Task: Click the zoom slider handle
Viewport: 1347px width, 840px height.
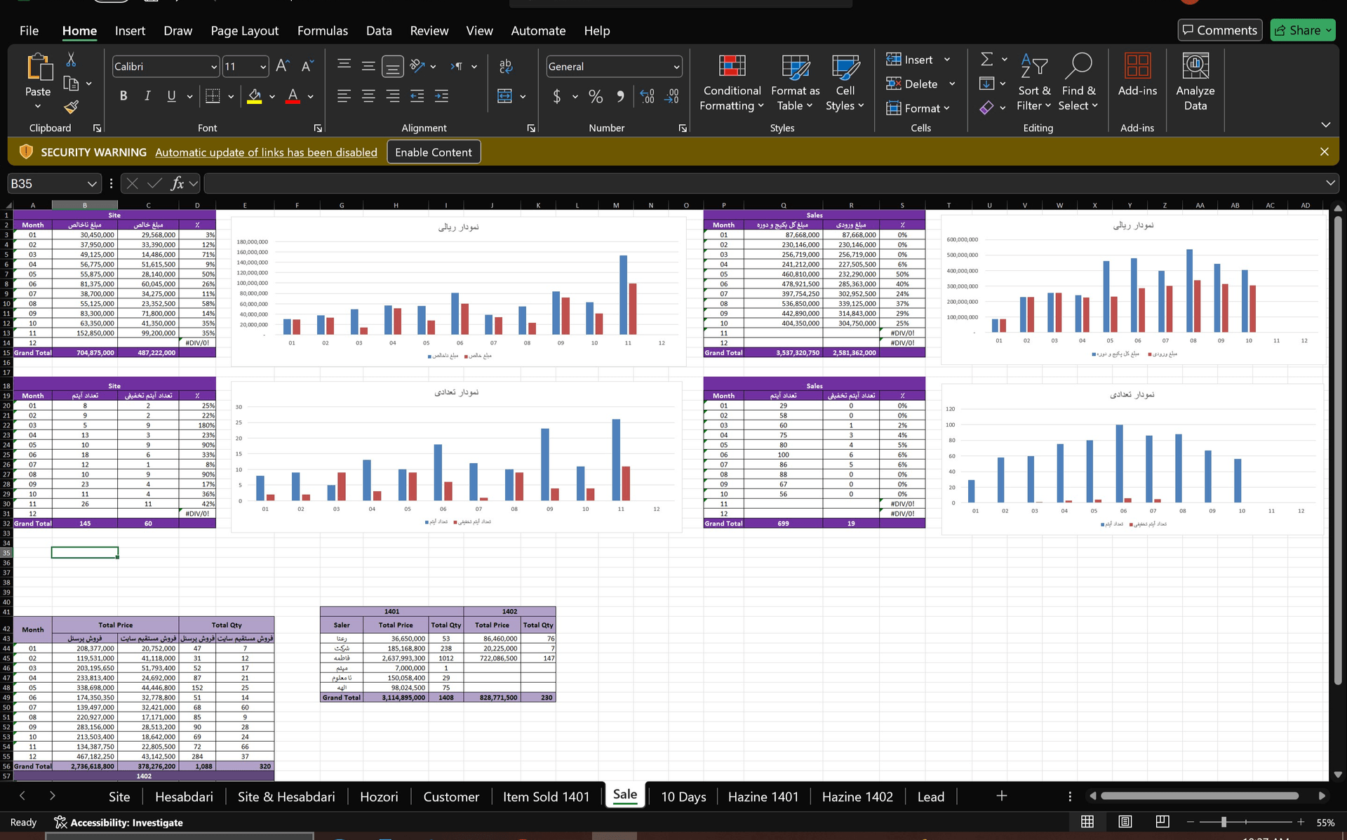Action: [x=1224, y=822]
